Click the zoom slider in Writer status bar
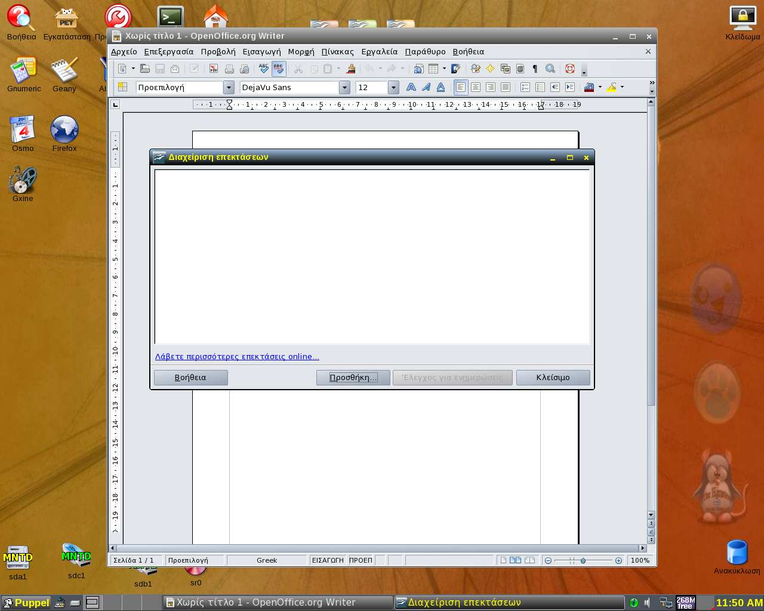This screenshot has width=764, height=611. click(x=583, y=560)
